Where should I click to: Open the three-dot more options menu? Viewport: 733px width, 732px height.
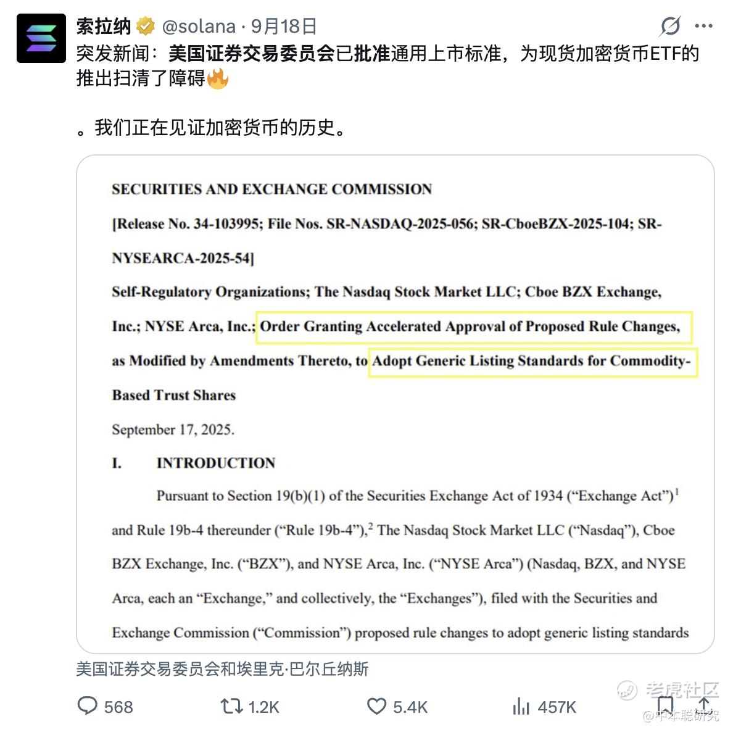click(x=703, y=26)
